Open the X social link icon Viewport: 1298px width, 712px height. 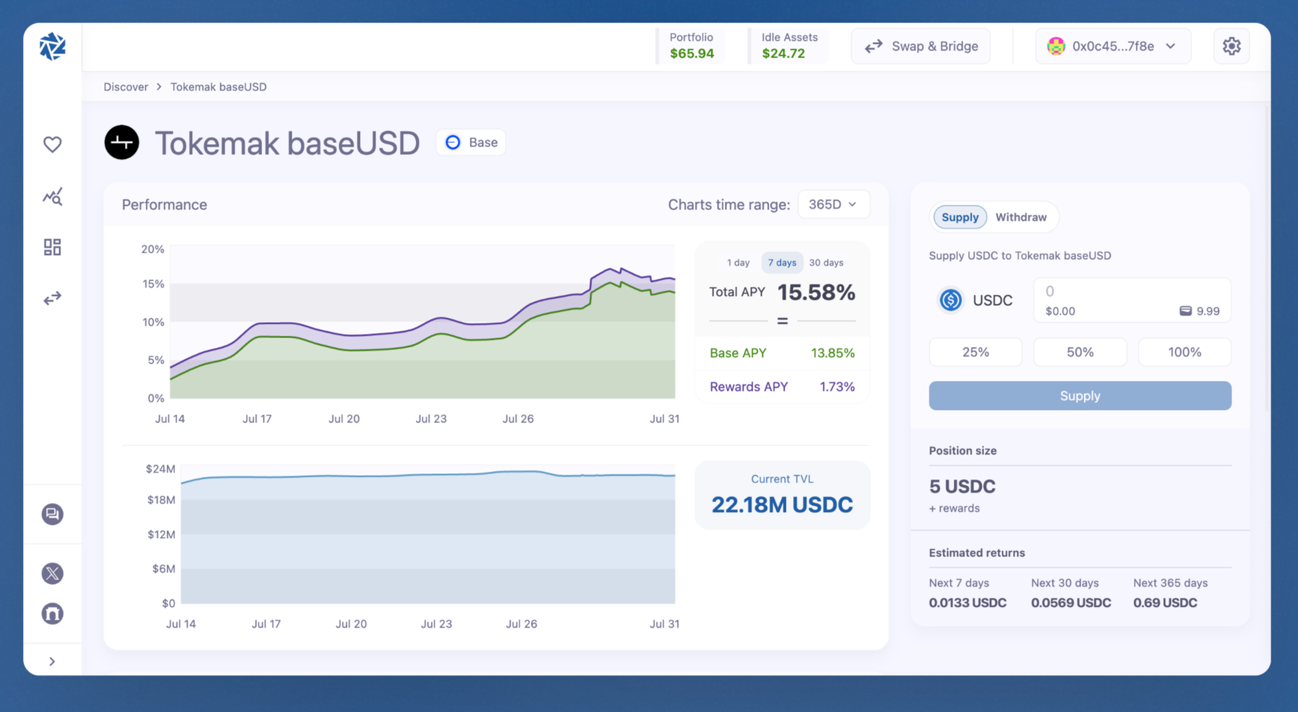(x=53, y=573)
